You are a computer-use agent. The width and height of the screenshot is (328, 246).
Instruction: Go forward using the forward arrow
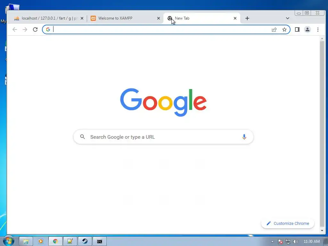pyautogui.click(x=25, y=29)
